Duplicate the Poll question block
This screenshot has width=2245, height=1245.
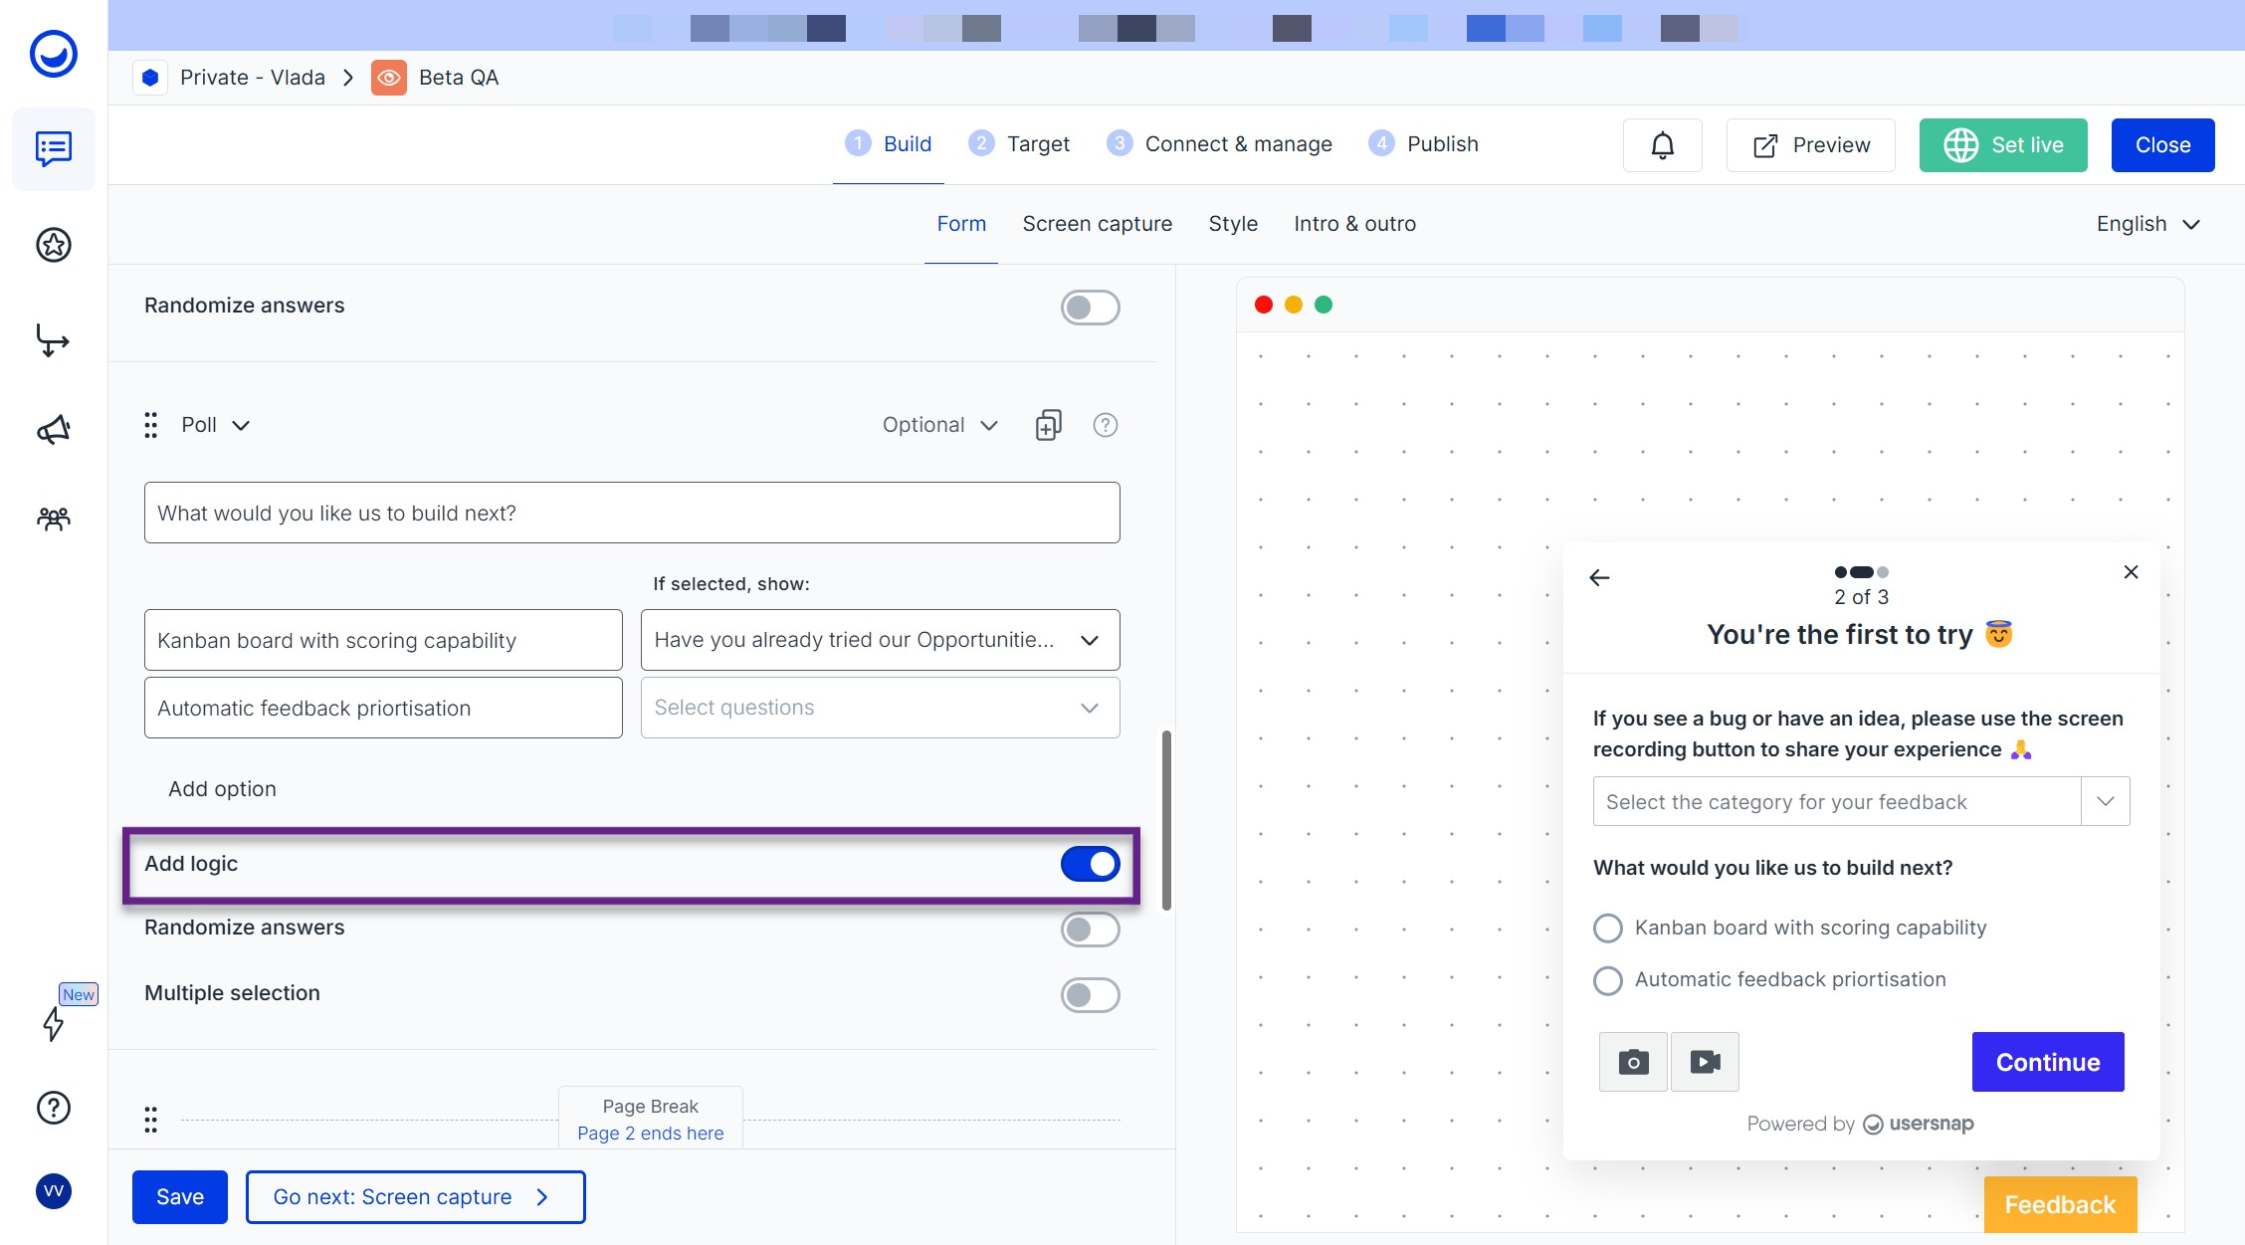tap(1048, 425)
